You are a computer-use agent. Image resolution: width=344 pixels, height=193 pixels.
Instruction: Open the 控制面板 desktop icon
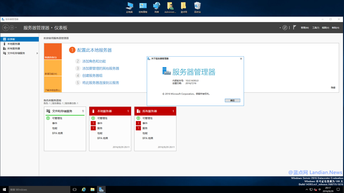coord(143,8)
